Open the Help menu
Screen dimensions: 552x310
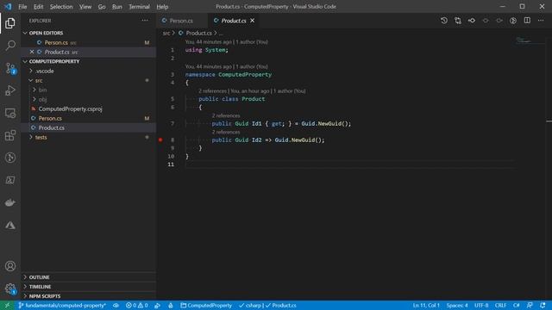click(162, 6)
